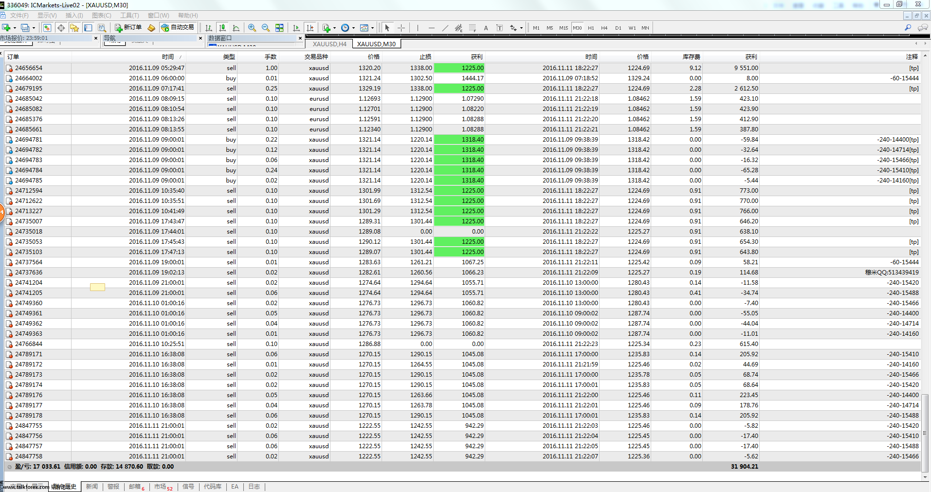This screenshot has height=492, width=931.
Task: Toggle the Data Window crosshair-circle icon
Action: 61,28
